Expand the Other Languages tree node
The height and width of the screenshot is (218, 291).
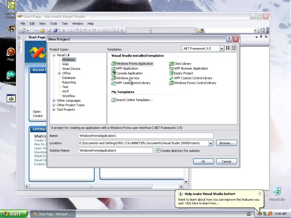coord(54,100)
